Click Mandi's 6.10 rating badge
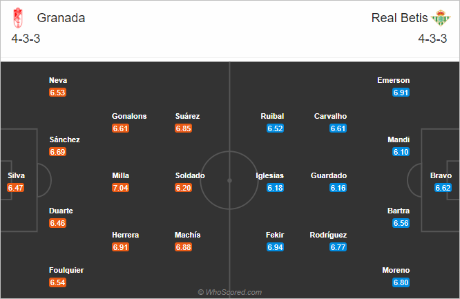 [401, 152]
